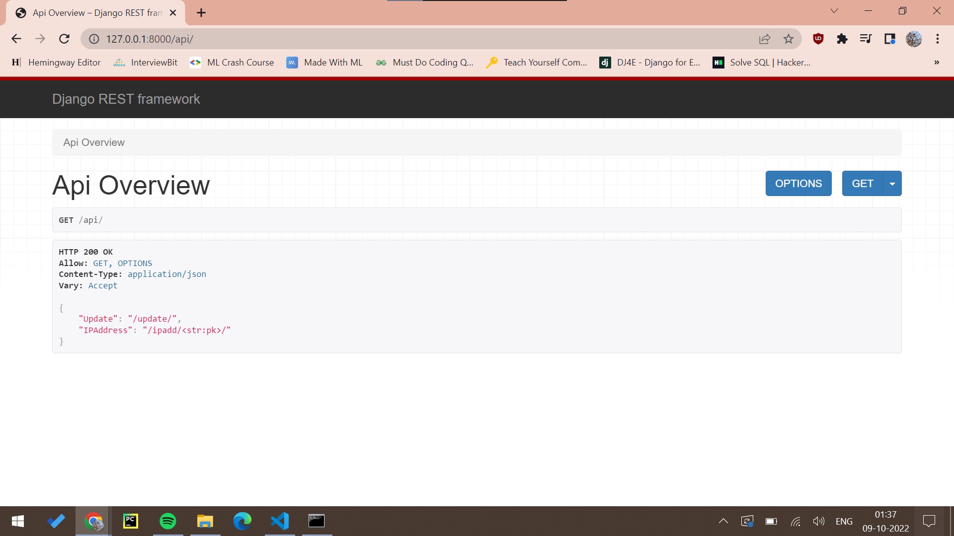
Task: Open Spotify from the taskbar
Action: pyautogui.click(x=168, y=521)
